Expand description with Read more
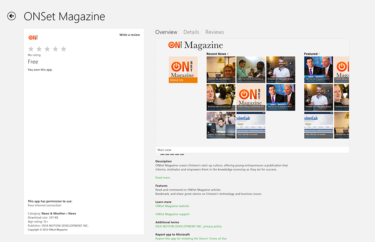 click(x=162, y=178)
